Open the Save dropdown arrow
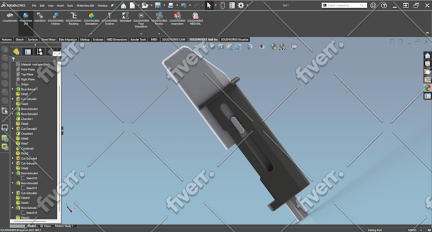The image size is (432, 232). click(164, 6)
